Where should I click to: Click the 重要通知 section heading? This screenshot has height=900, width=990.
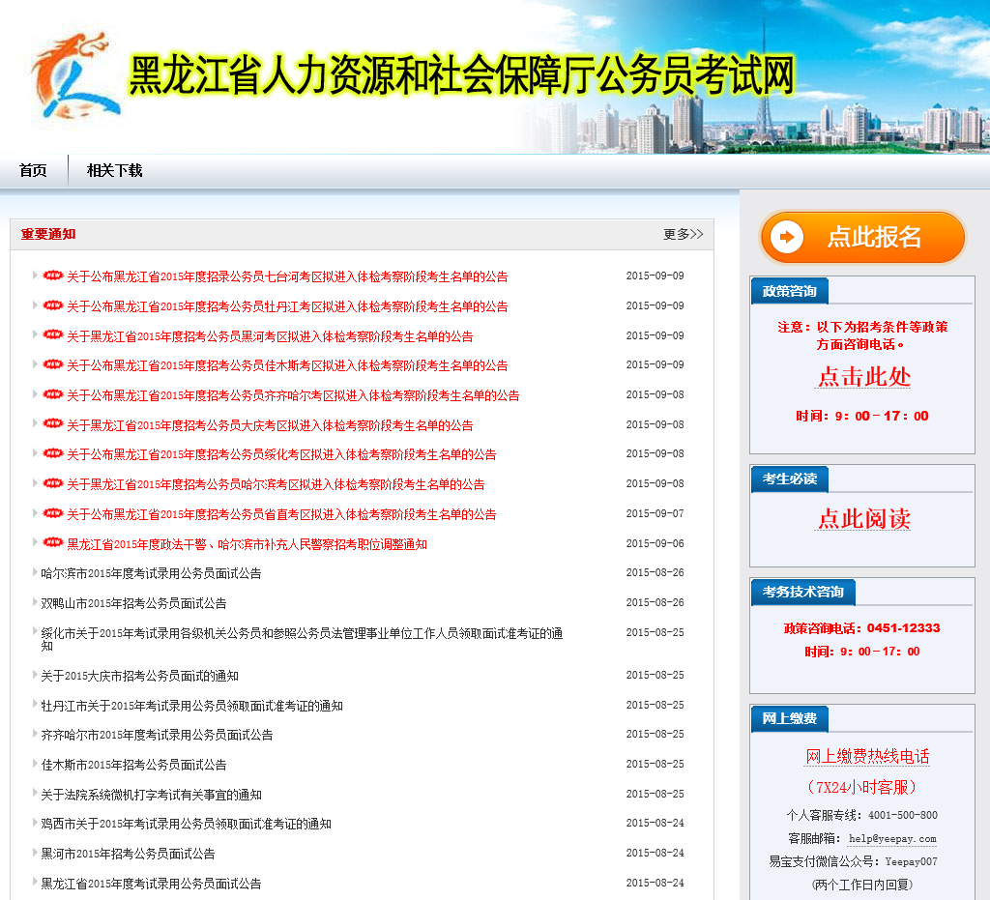point(48,234)
